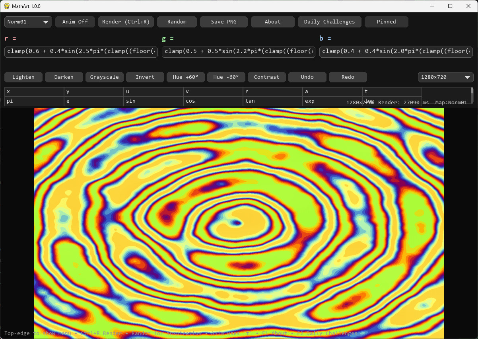478x339 pixels.
Task: Click the blue 'b =' channel label
Action: 325,39
